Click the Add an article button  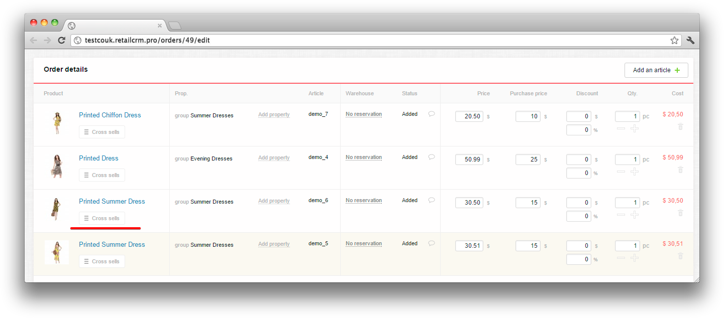[656, 70]
